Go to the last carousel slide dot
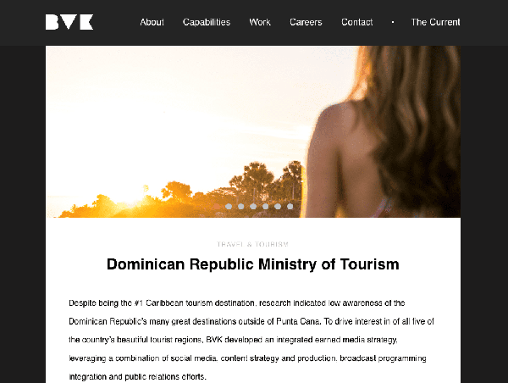The width and height of the screenshot is (508, 383). [x=290, y=206]
